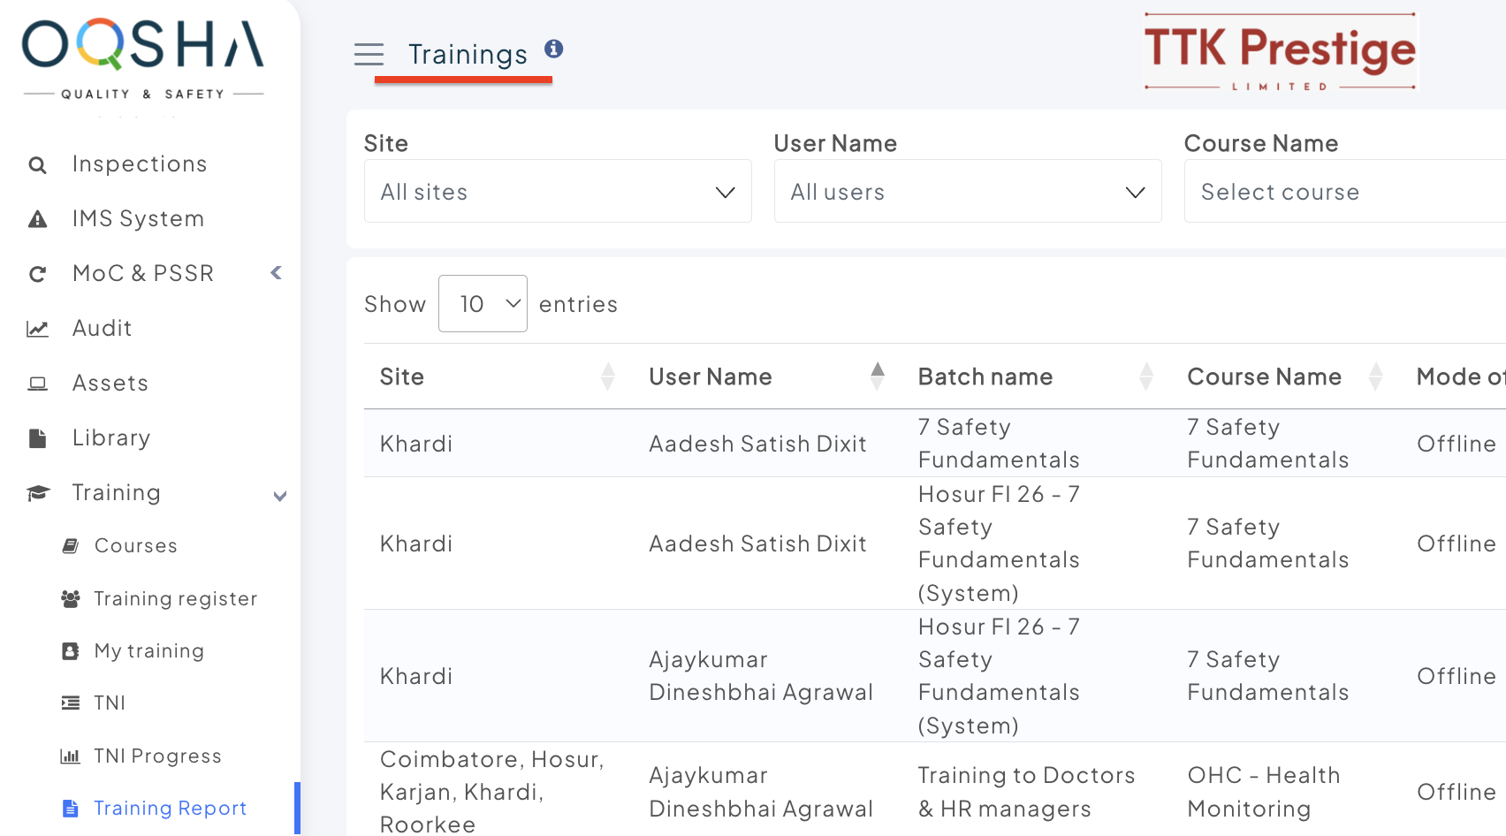Image resolution: width=1506 pixels, height=836 pixels.
Task: Click the Audit chart icon
Action: click(x=37, y=329)
